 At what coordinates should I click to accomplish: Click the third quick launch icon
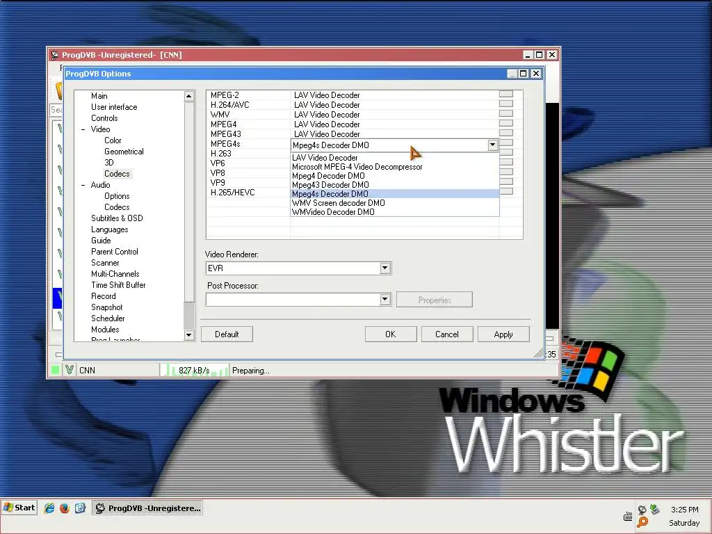(81, 508)
